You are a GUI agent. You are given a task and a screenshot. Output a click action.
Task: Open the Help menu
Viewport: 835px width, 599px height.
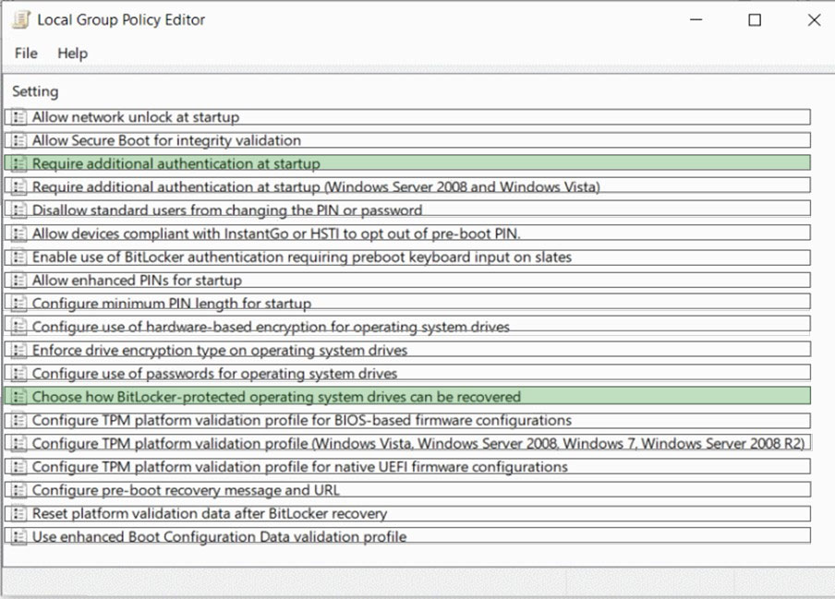72,54
